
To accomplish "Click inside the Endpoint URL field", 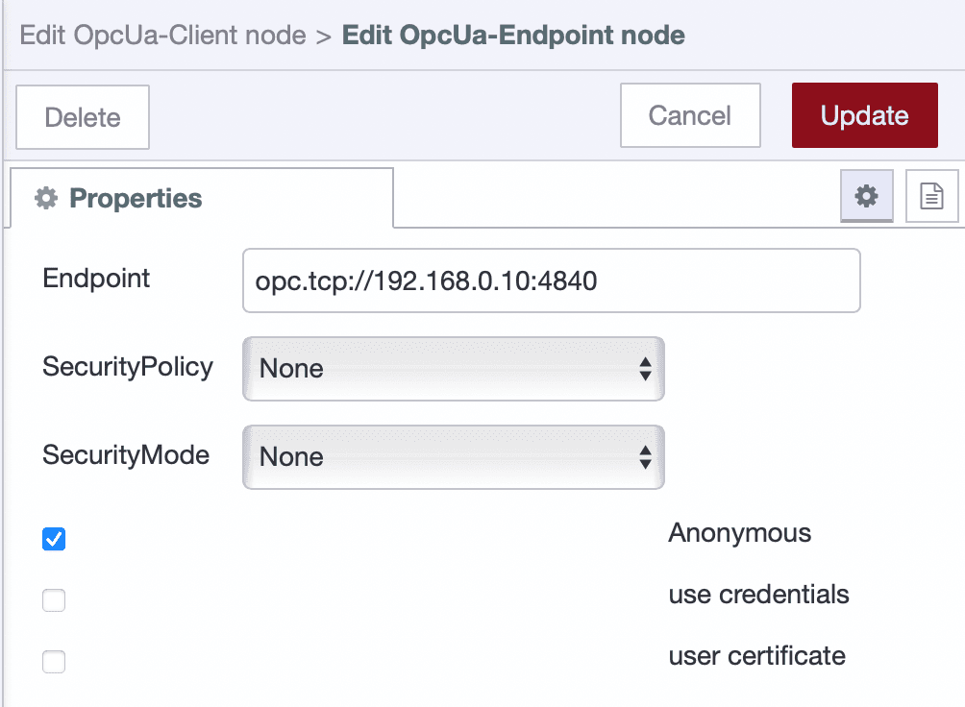I will coord(551,280).
